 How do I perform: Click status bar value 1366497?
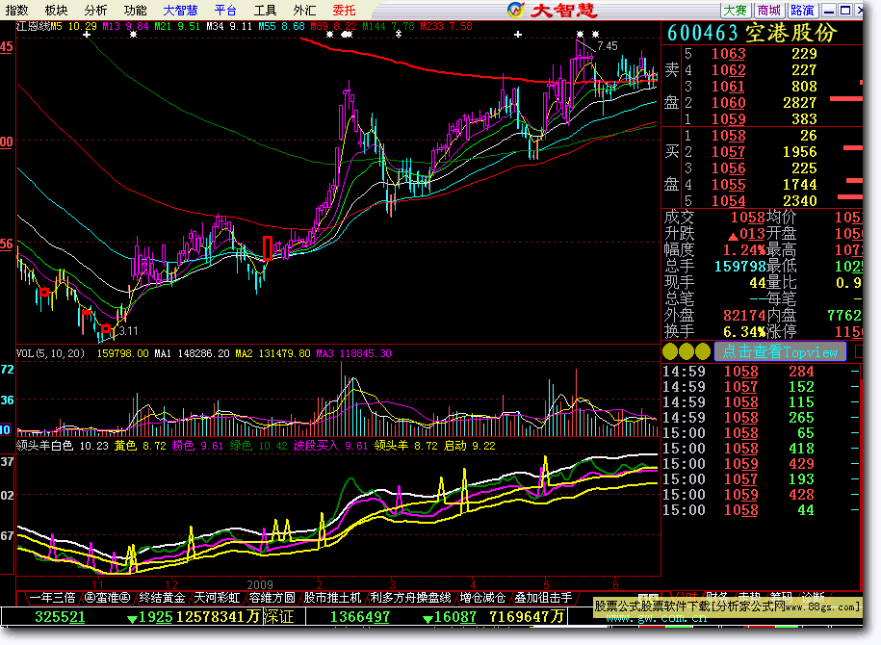(x=359, y=617)
